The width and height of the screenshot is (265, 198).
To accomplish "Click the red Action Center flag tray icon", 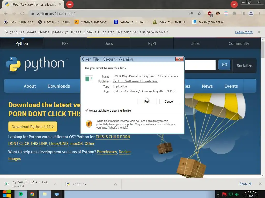I will coord(224,194).
